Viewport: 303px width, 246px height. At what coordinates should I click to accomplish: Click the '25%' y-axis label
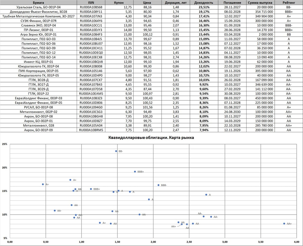click(5, 144)
